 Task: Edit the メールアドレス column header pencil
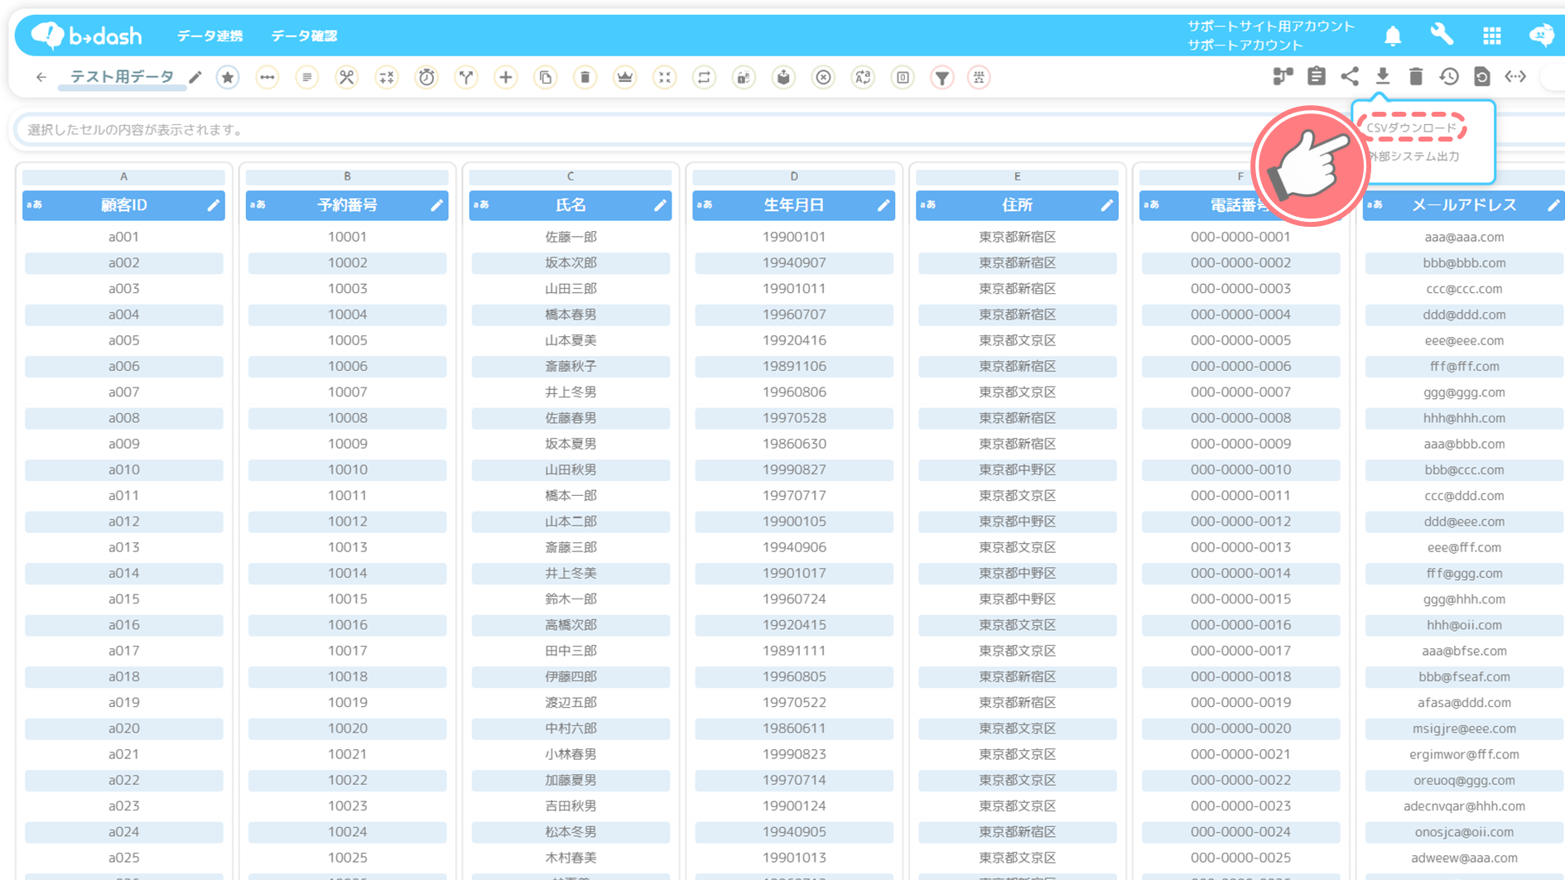pyautogui.click(x=1553, y=205)
